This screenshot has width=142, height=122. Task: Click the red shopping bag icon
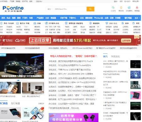137,8
